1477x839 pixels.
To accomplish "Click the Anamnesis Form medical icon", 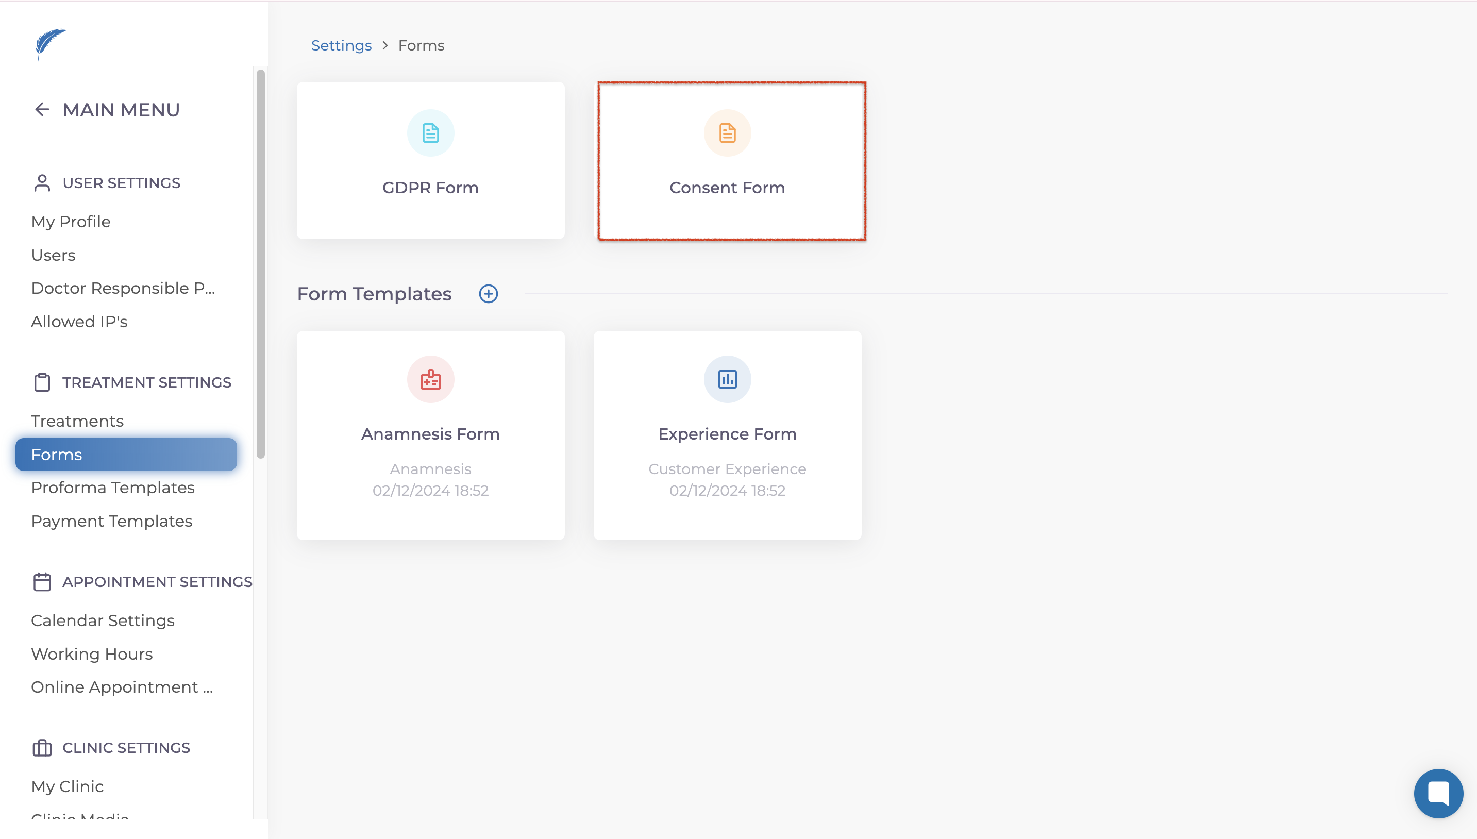I will 430,379.
